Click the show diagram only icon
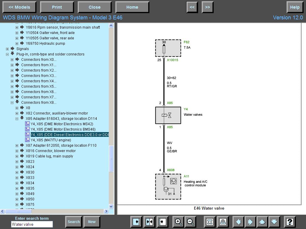This screenshot has width=306, height=229. [x=162, y=222]
